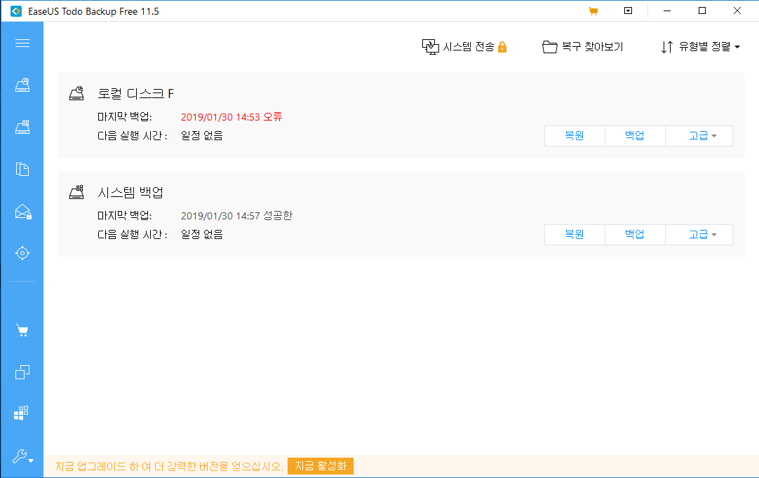This screenshot has width=759, height=478.
Task: Select 시스템 백업 task title
Action: pyautogui.click(x=130, y=192)
